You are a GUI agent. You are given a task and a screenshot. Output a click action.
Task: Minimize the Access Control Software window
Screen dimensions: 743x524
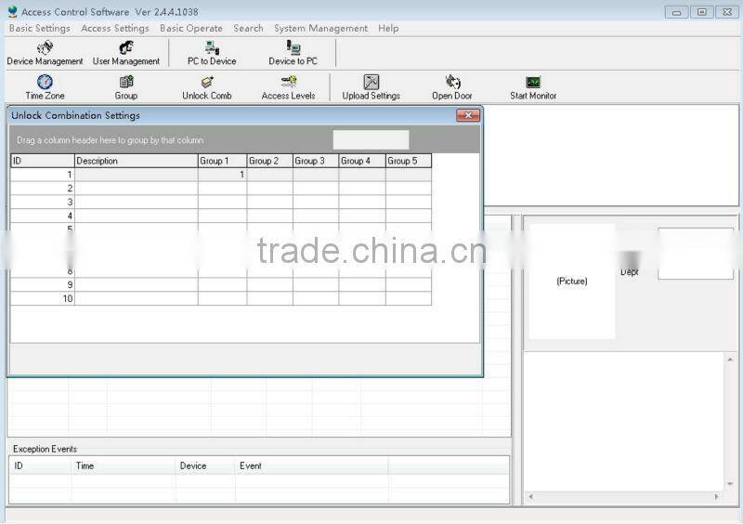pyautogui.click(x=677, y=12)
